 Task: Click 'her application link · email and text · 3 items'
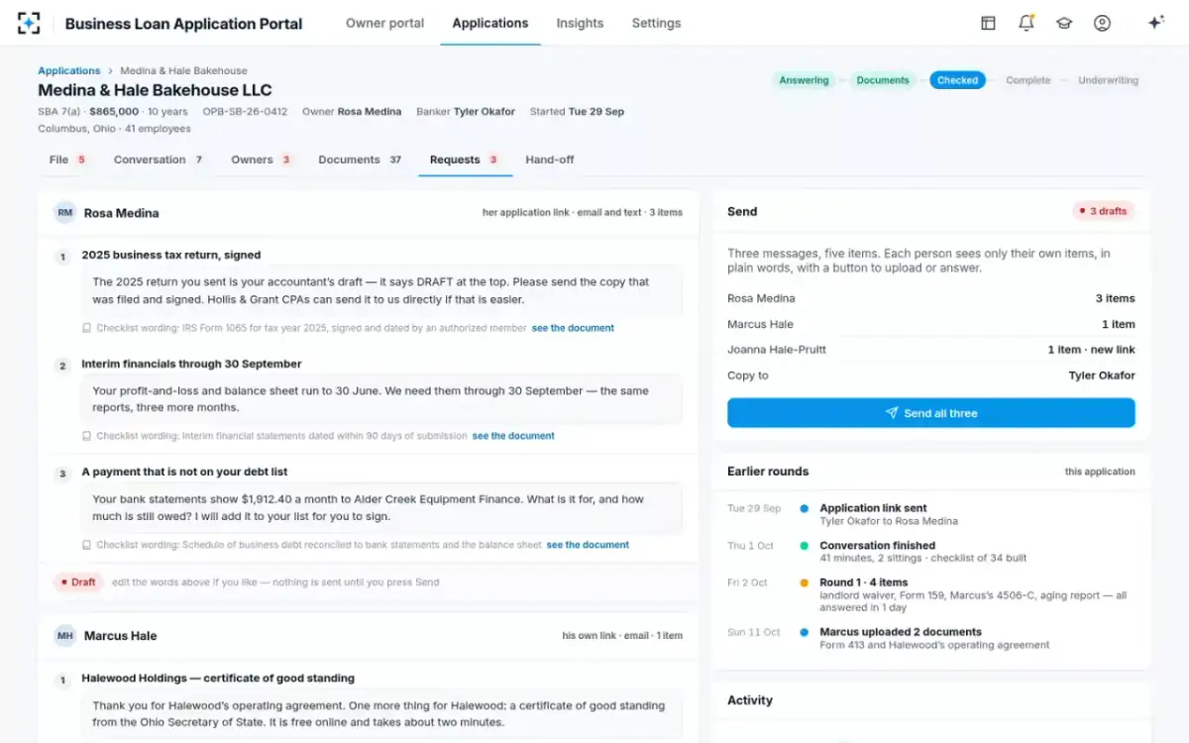coord(583,212)
